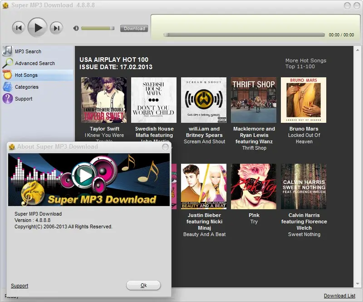Click the "Beauty And A Beat" song title

pos(205,234)
